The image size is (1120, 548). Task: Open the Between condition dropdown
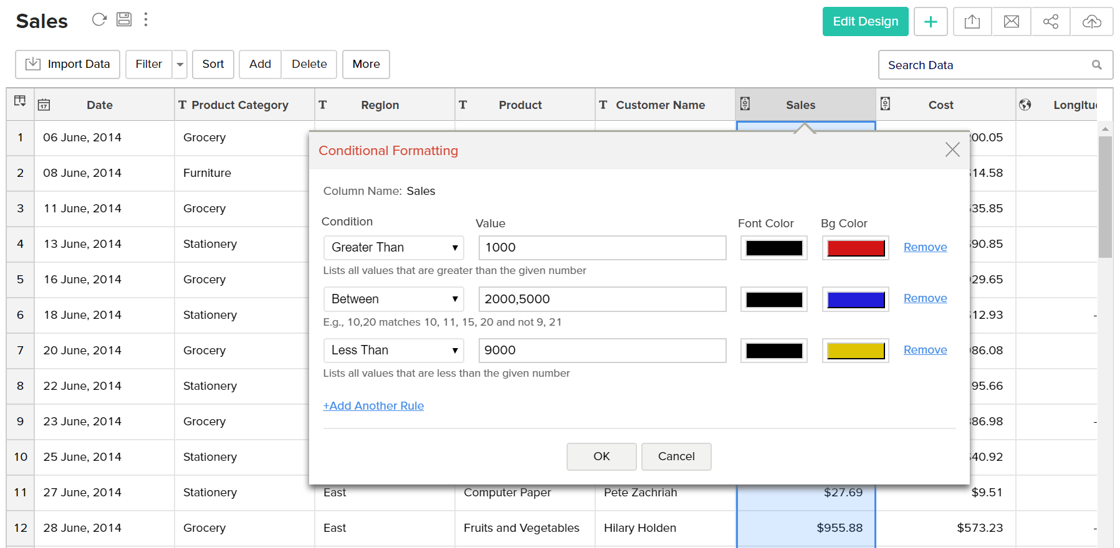tap(393, 299)
